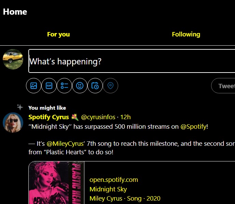Click the sparkle icon beside You might like
Viewport: 235px width, 204px height.
point(20,107)
